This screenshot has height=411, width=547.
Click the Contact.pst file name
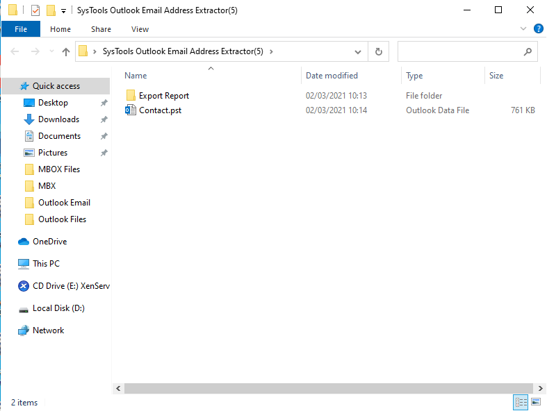point(160,110)
